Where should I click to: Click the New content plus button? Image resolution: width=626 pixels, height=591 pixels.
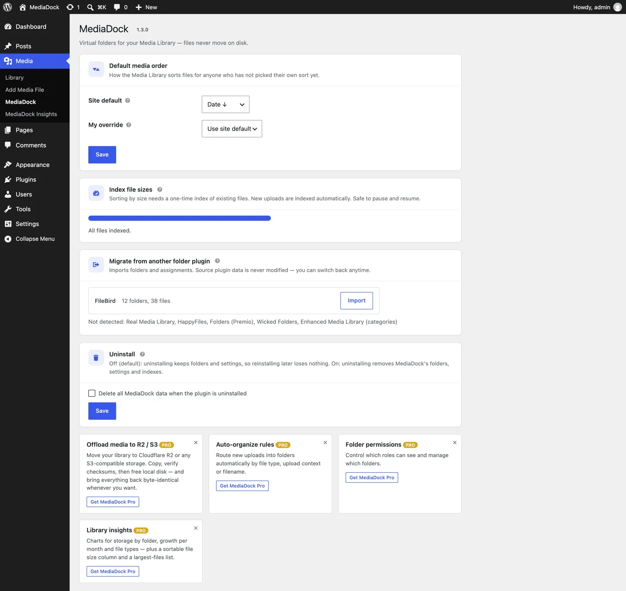pyautogui.click(x=146, y=7)
